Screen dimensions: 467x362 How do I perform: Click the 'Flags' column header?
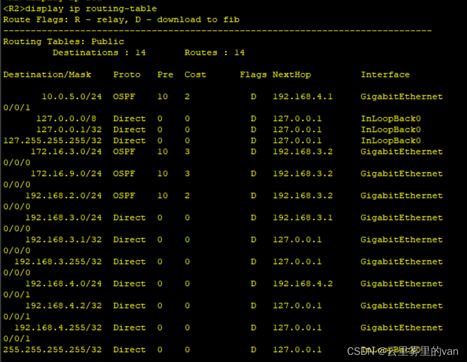[253, 74]
